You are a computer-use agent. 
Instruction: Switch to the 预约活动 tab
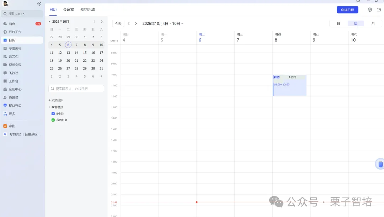[88, 10]
